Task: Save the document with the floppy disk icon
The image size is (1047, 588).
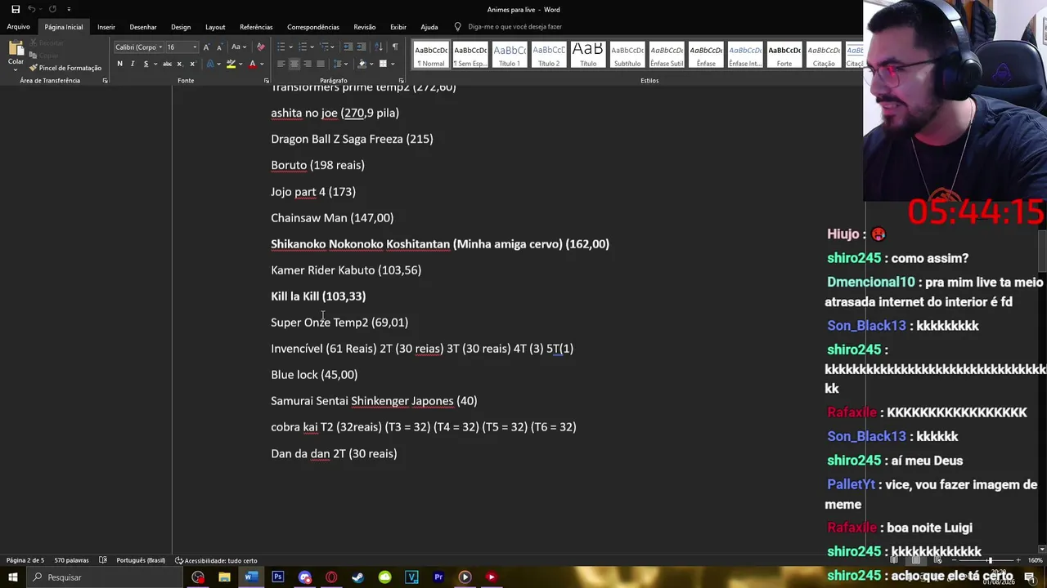Action: [x=15, y=9]
